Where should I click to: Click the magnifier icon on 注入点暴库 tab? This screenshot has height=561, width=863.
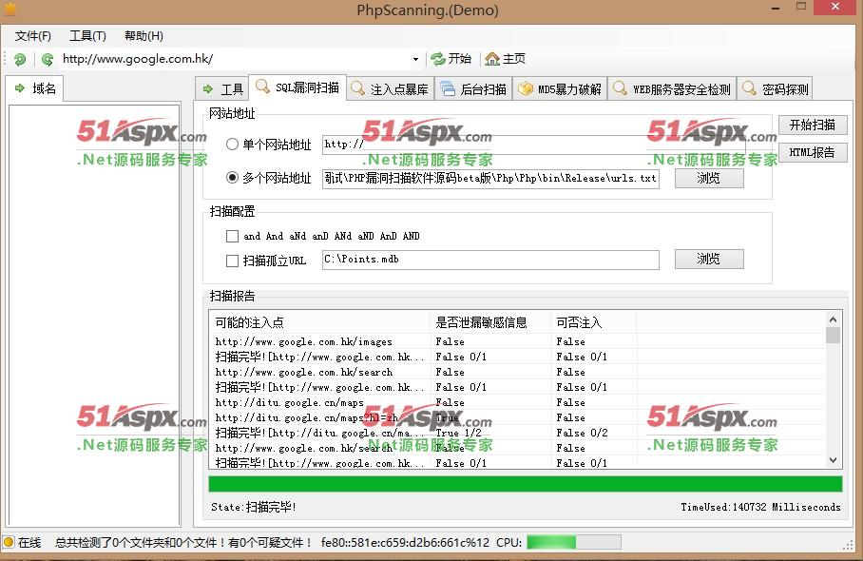click(357, 88)
